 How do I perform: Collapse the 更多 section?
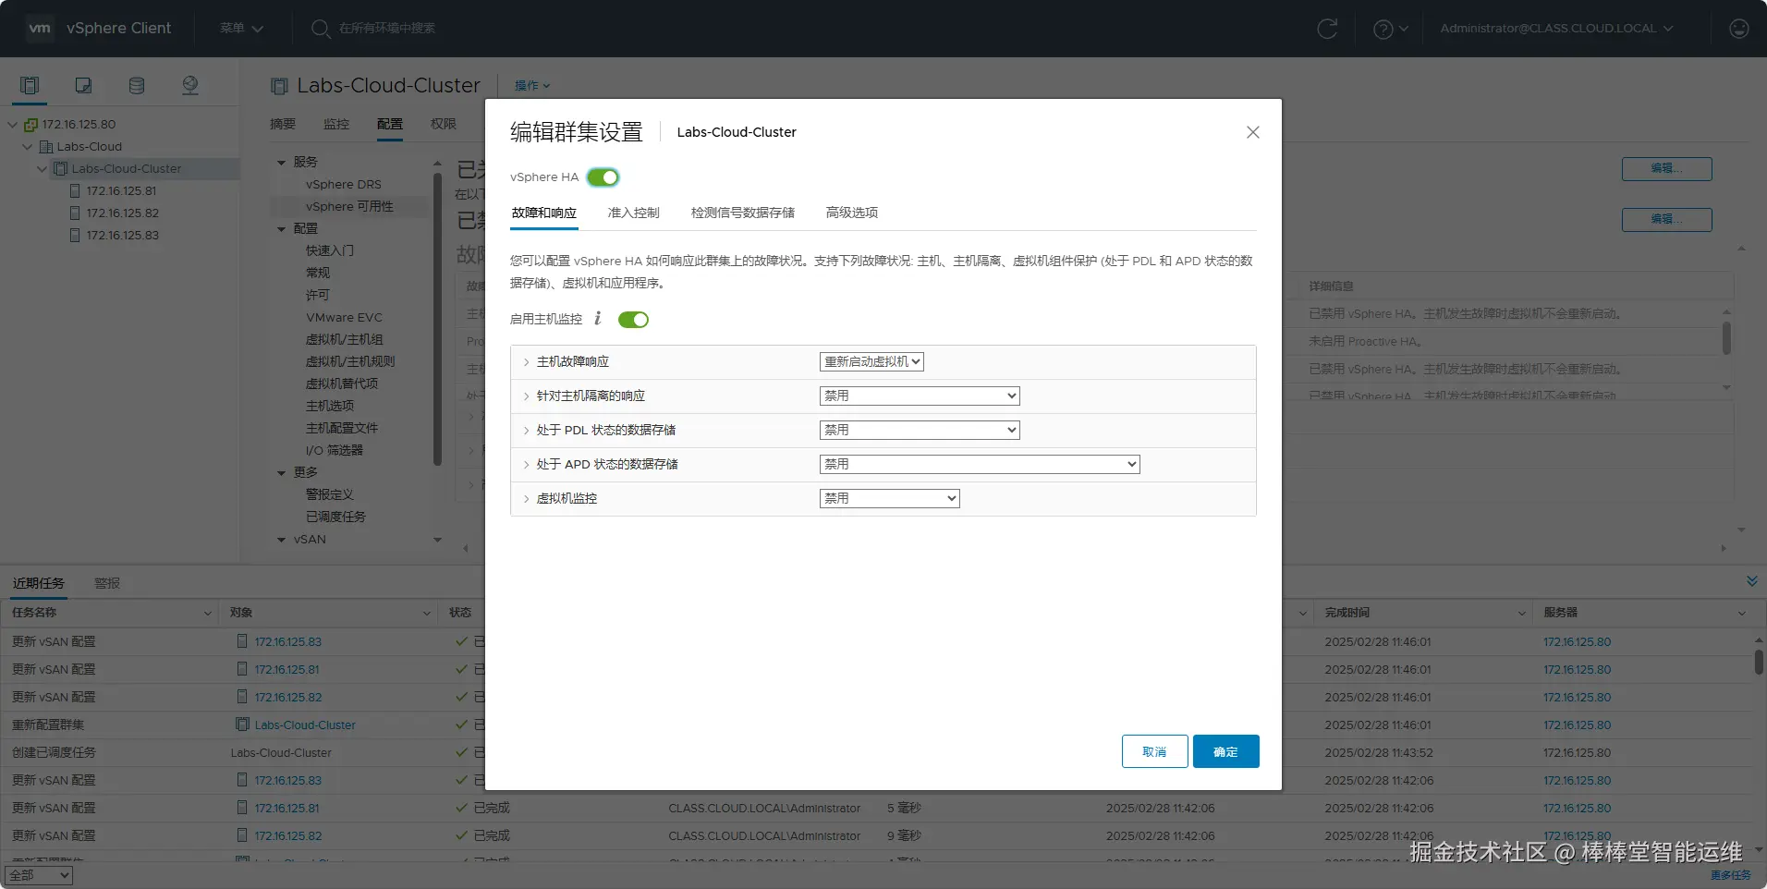[x=282, y=473]
